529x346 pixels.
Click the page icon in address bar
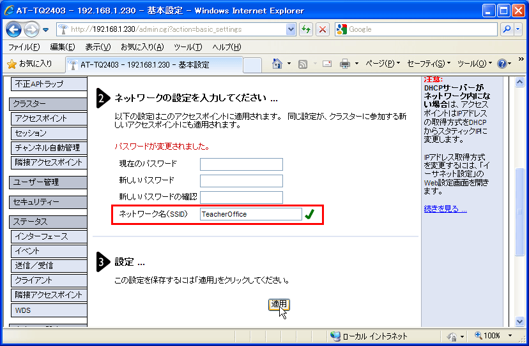[x=63, y=29]
